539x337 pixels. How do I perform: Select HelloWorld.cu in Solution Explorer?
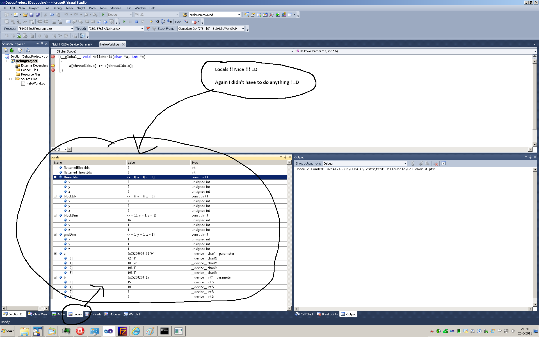pos(35,83)
